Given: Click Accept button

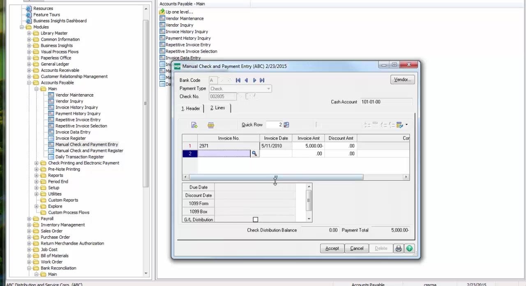Looking at the screenshot, I should pos(332,248).
